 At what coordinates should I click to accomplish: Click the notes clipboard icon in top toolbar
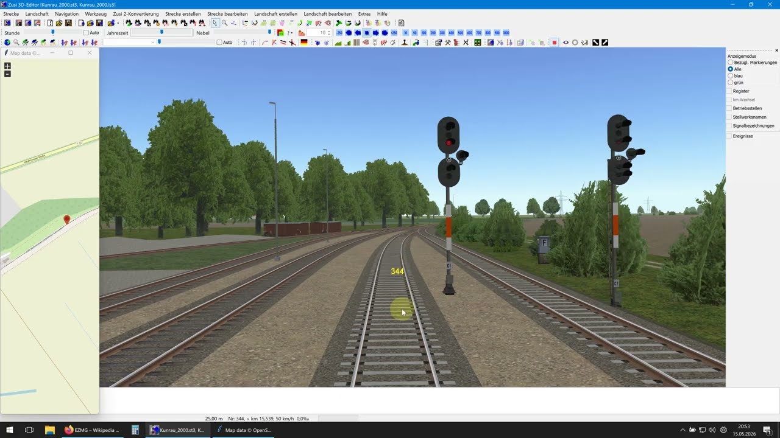[401, 23]
